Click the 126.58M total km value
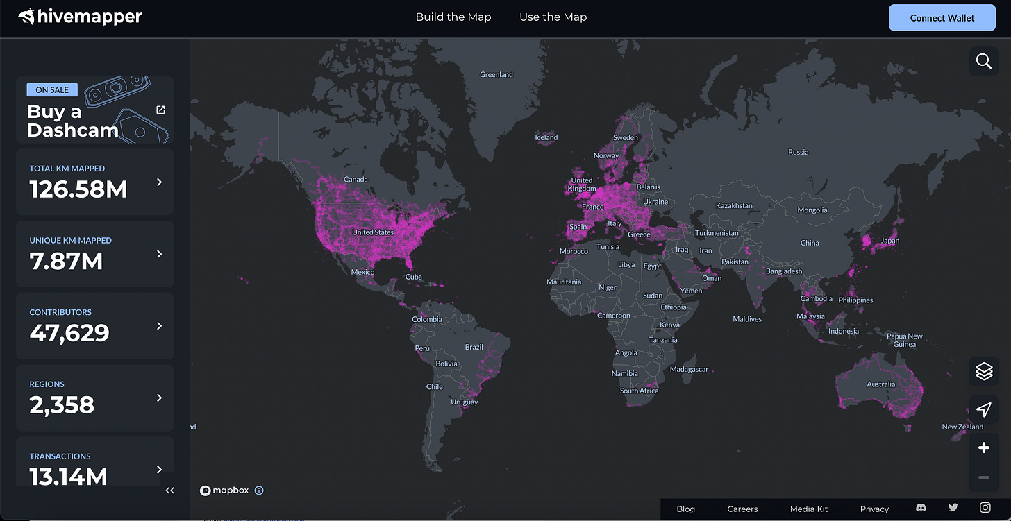Image resolution: width=1011 pixels, height=521 pixels. tap(78, 189)
